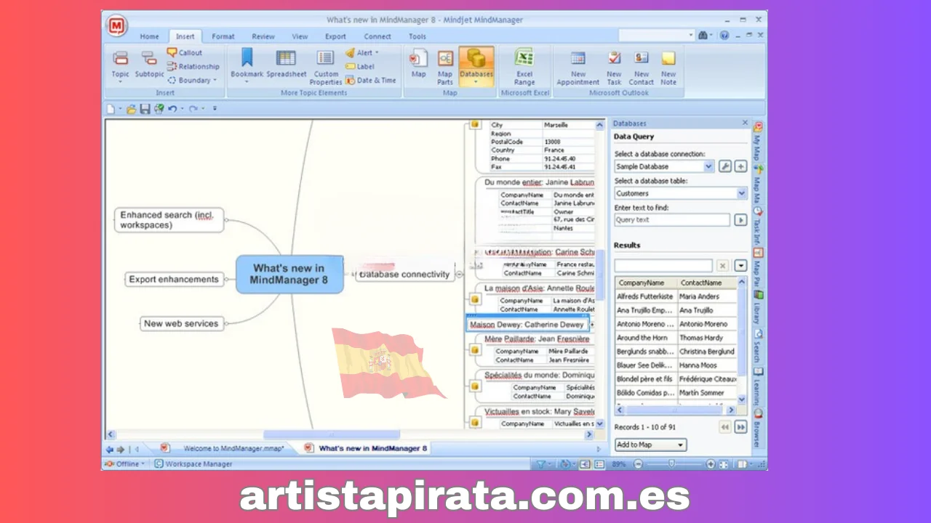Viewport: 931px width, 523px height.
Task: Insert a Spreadsheet element
Action: pyautogui.click(x=286, y=64)
